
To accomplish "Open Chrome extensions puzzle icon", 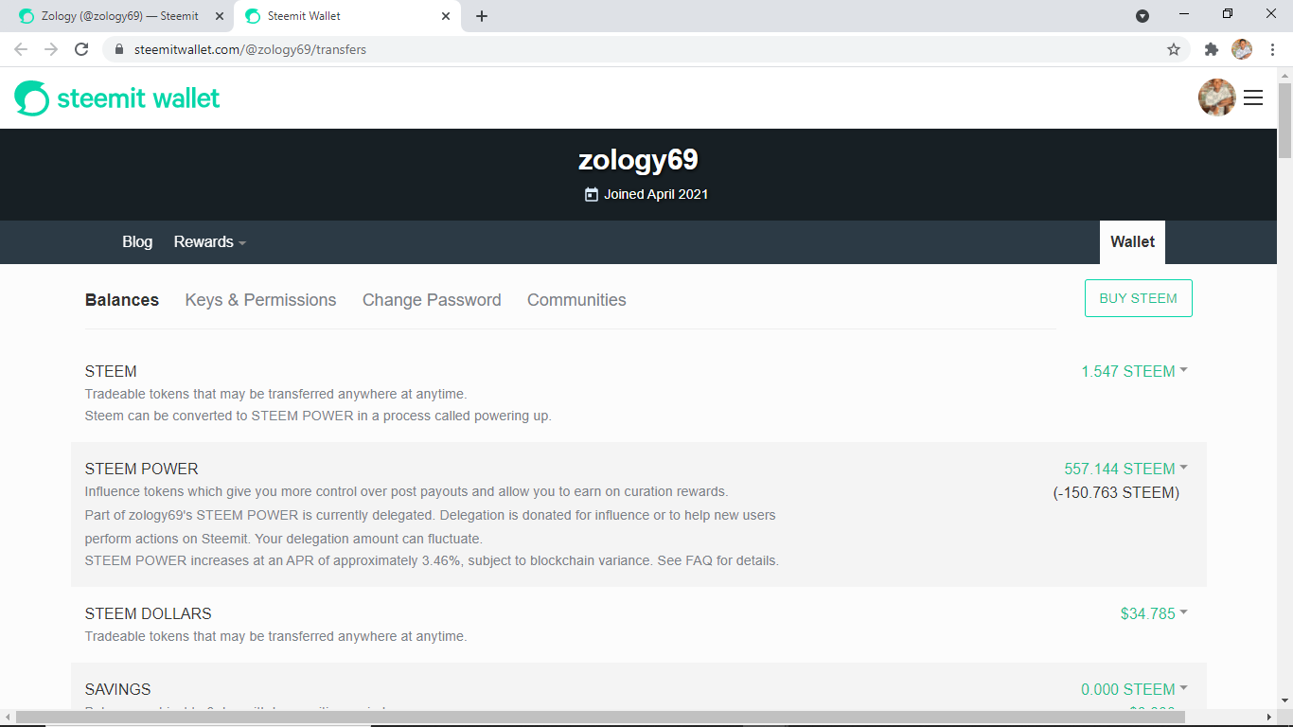I will (x=1211, y=49).
